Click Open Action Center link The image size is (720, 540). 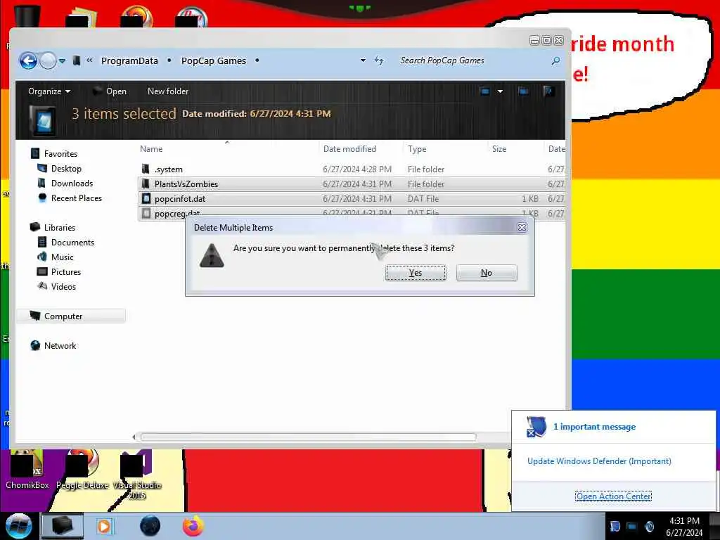coord(613,496)
